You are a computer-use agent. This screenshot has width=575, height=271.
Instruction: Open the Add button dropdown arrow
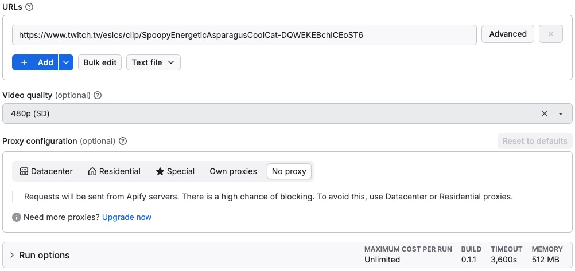(66, 62)
